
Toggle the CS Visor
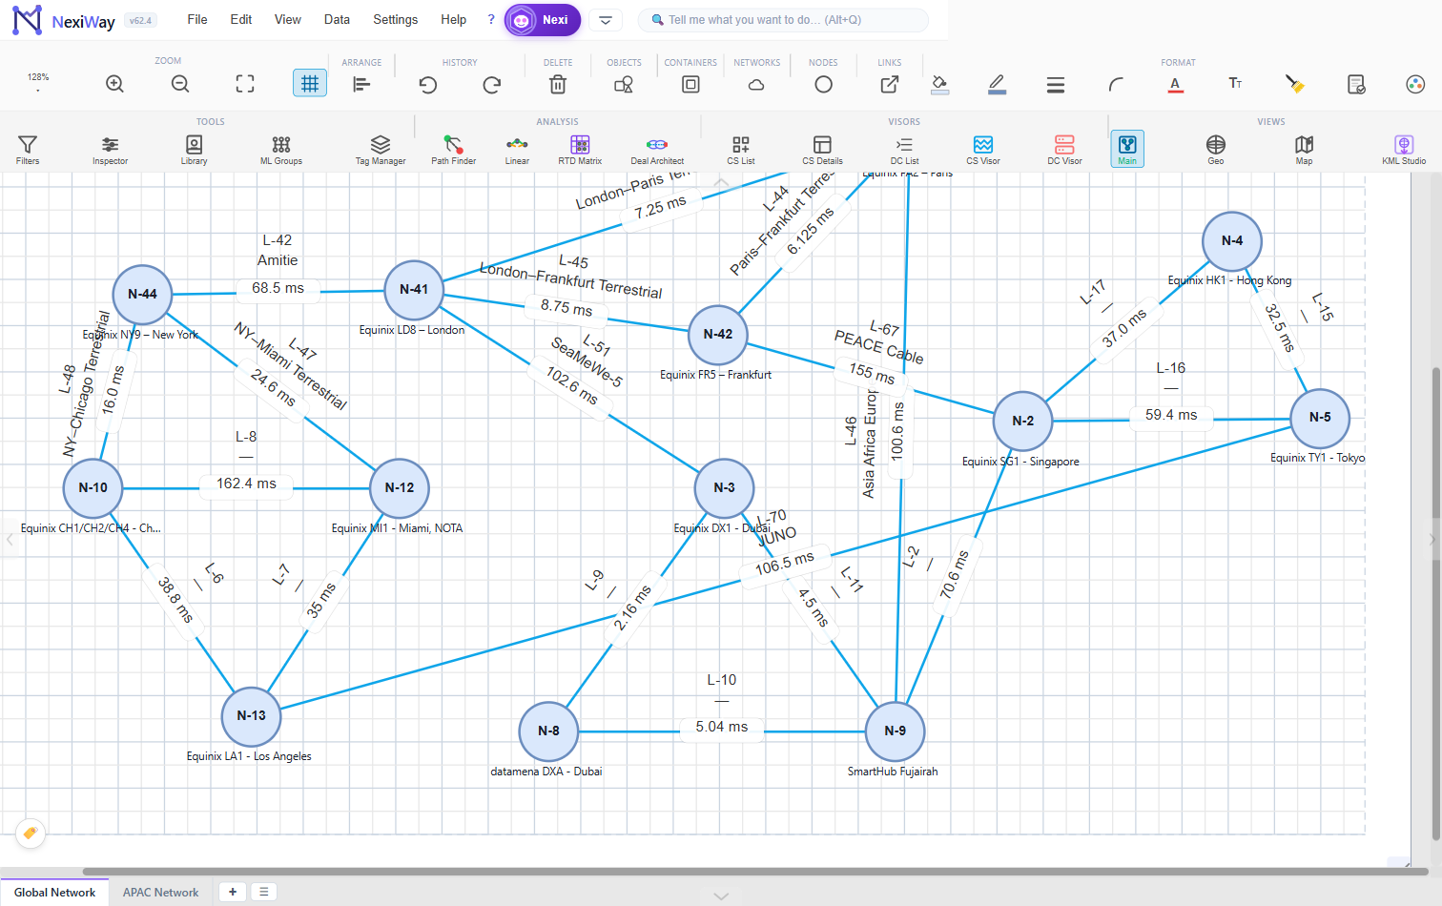click(983, 149)
